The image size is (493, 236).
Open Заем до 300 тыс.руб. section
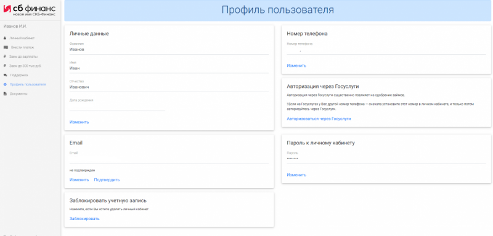click(x=25, y=66)
